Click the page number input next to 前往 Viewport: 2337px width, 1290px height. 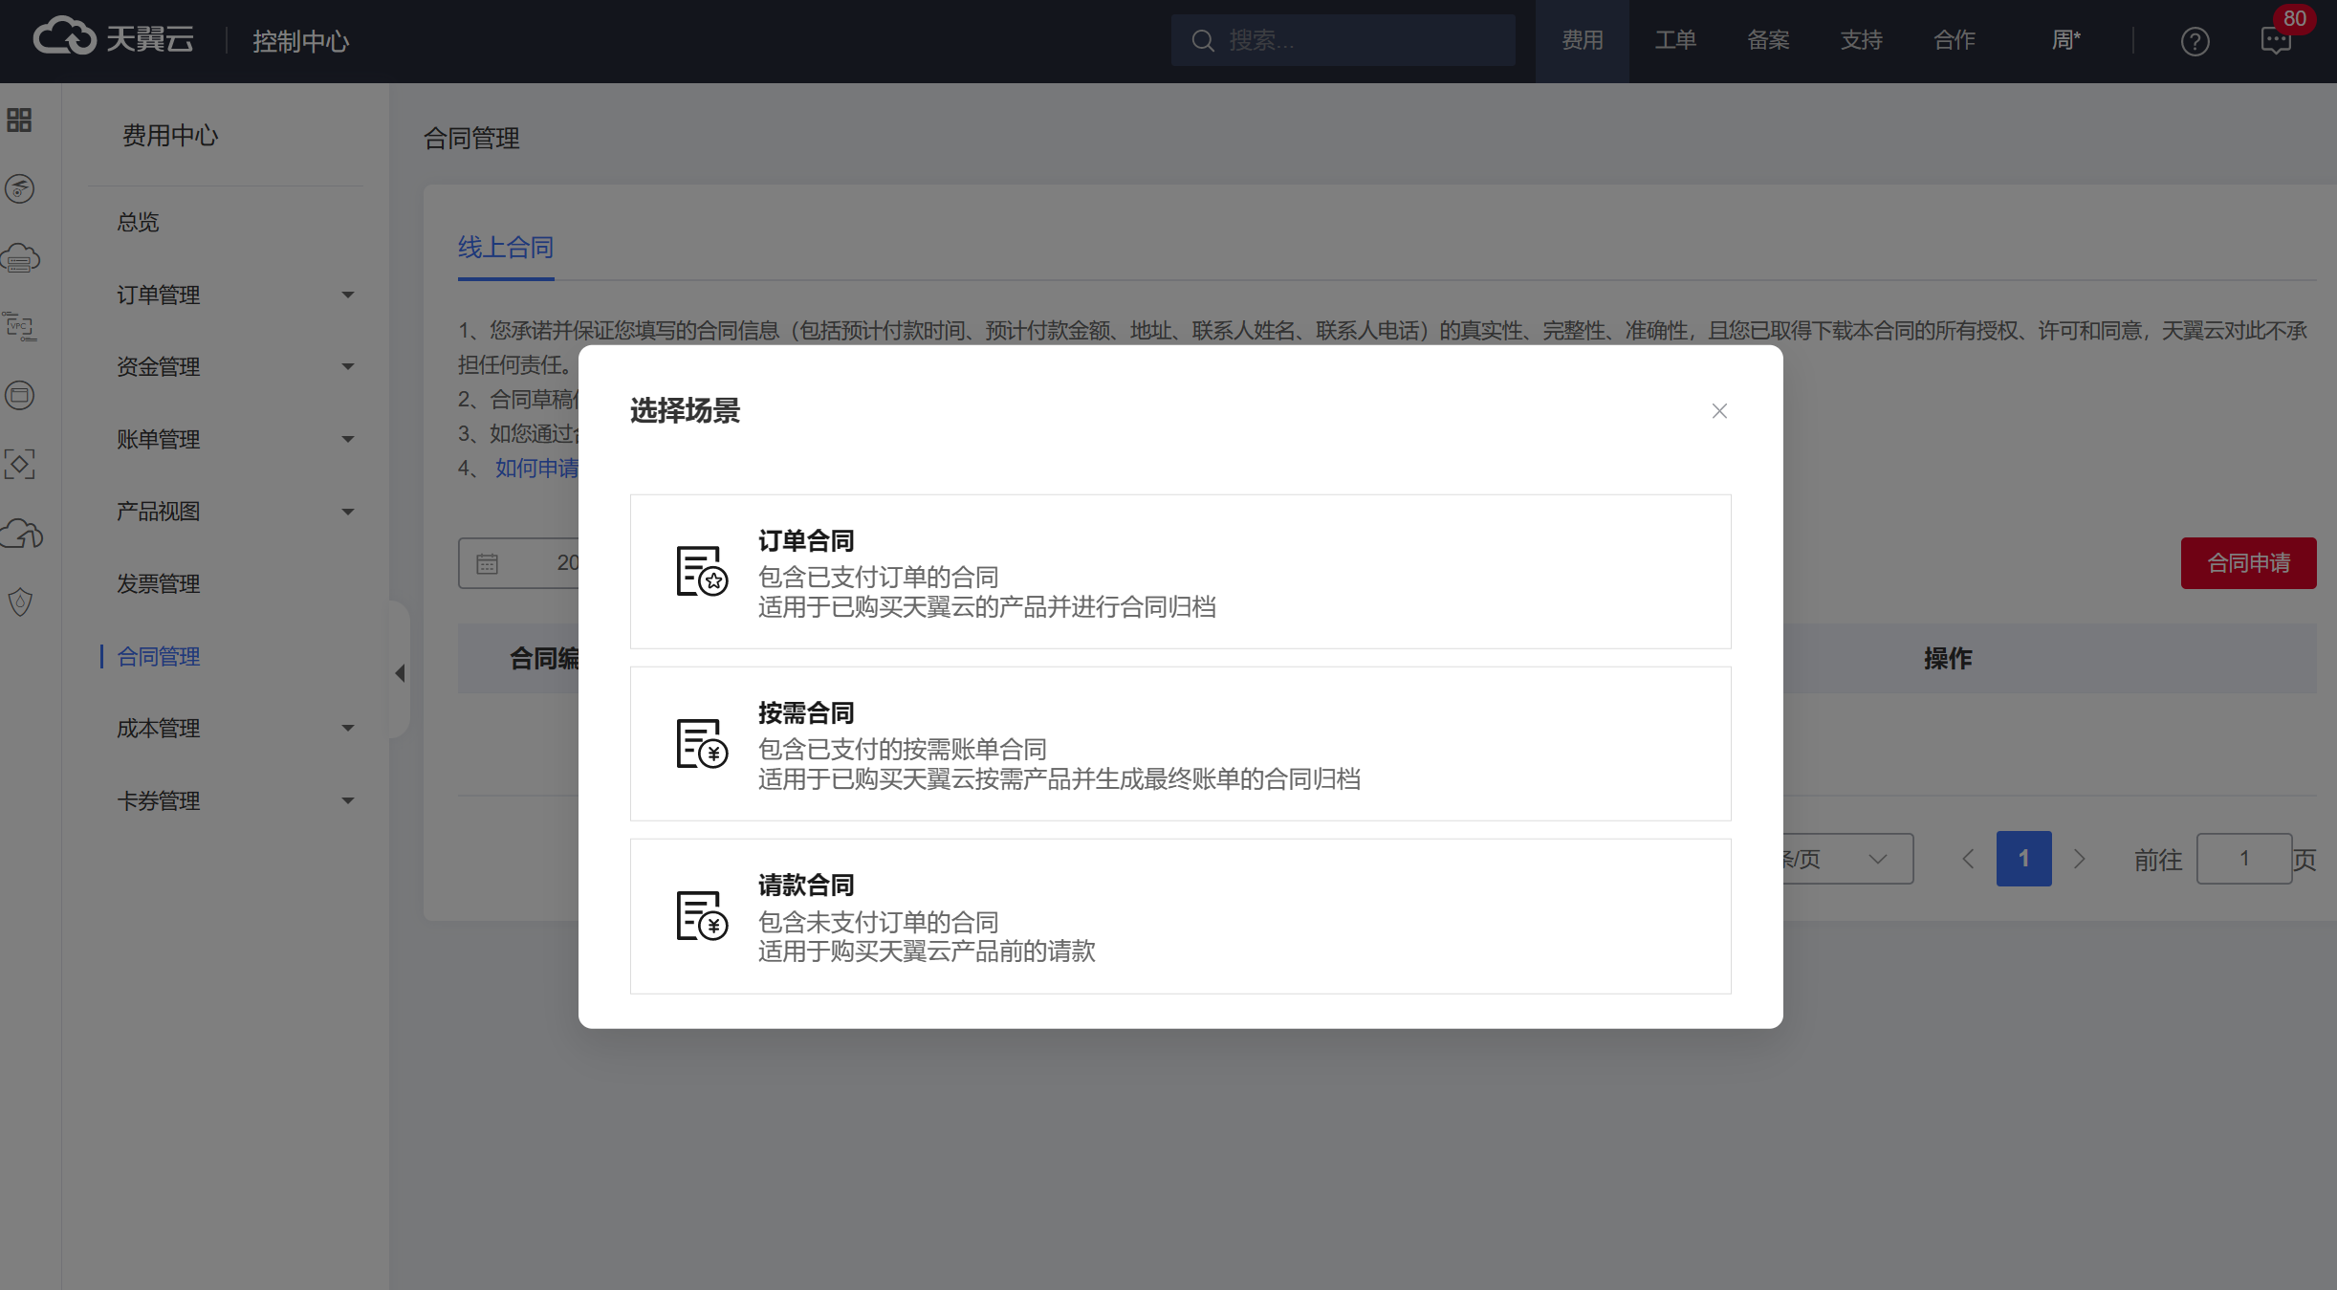pyautogui.click(x=2244, y=859)
